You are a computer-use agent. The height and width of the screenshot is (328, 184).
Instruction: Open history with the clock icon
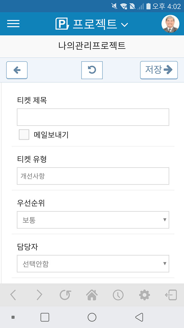point(118,295)
